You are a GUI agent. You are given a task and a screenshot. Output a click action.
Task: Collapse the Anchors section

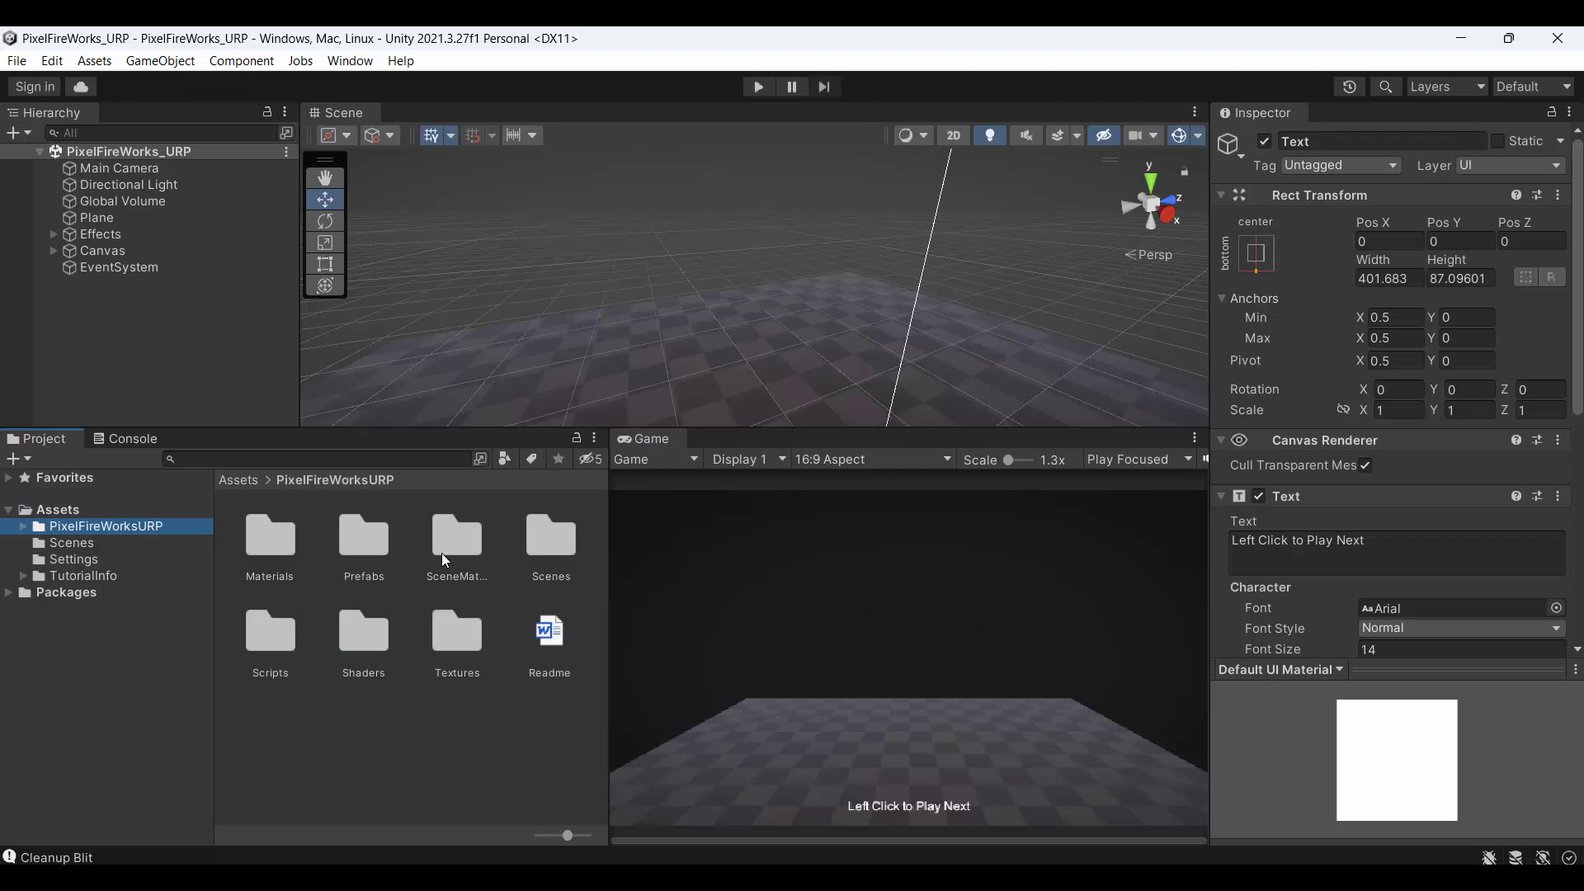1222,299
